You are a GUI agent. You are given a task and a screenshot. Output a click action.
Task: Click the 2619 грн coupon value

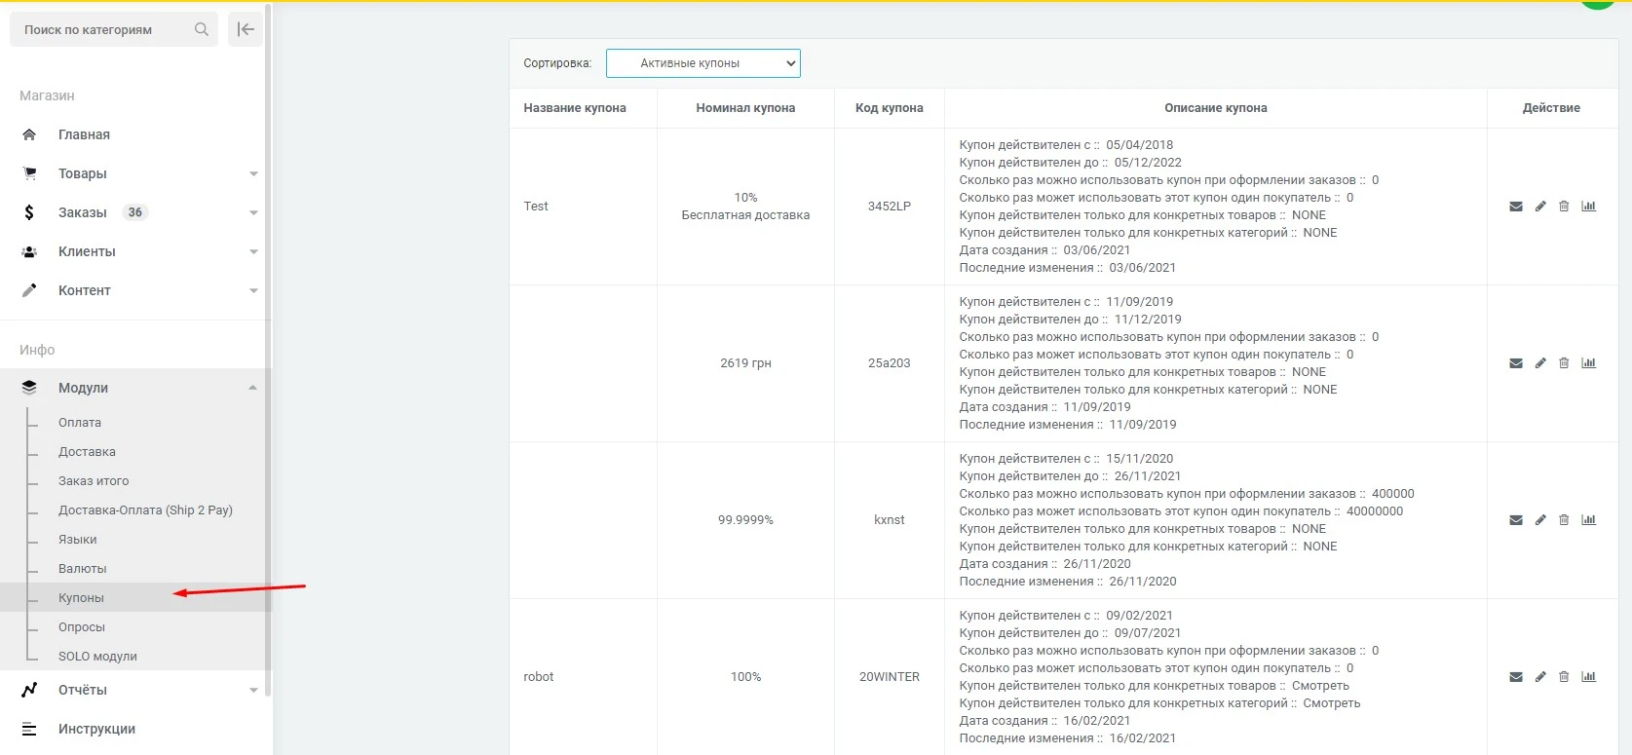pyautogui.click(x=745, y=363)
